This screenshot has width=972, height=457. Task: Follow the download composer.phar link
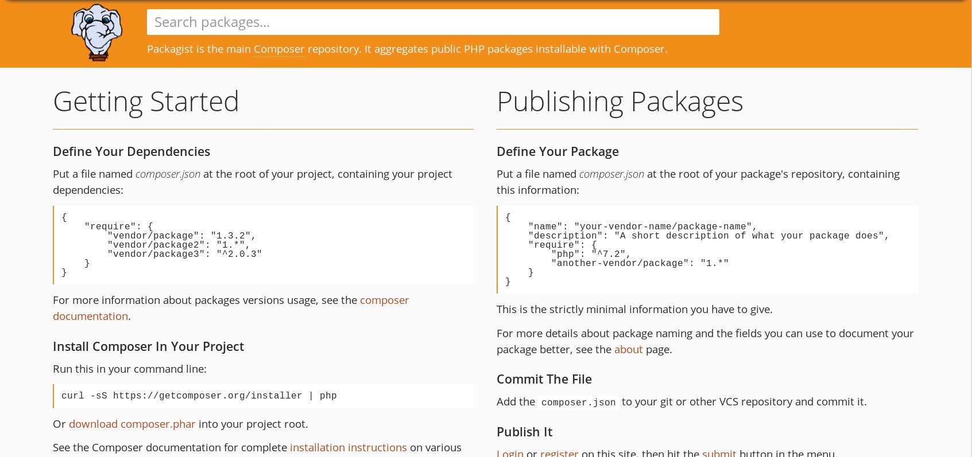[132, 424]
